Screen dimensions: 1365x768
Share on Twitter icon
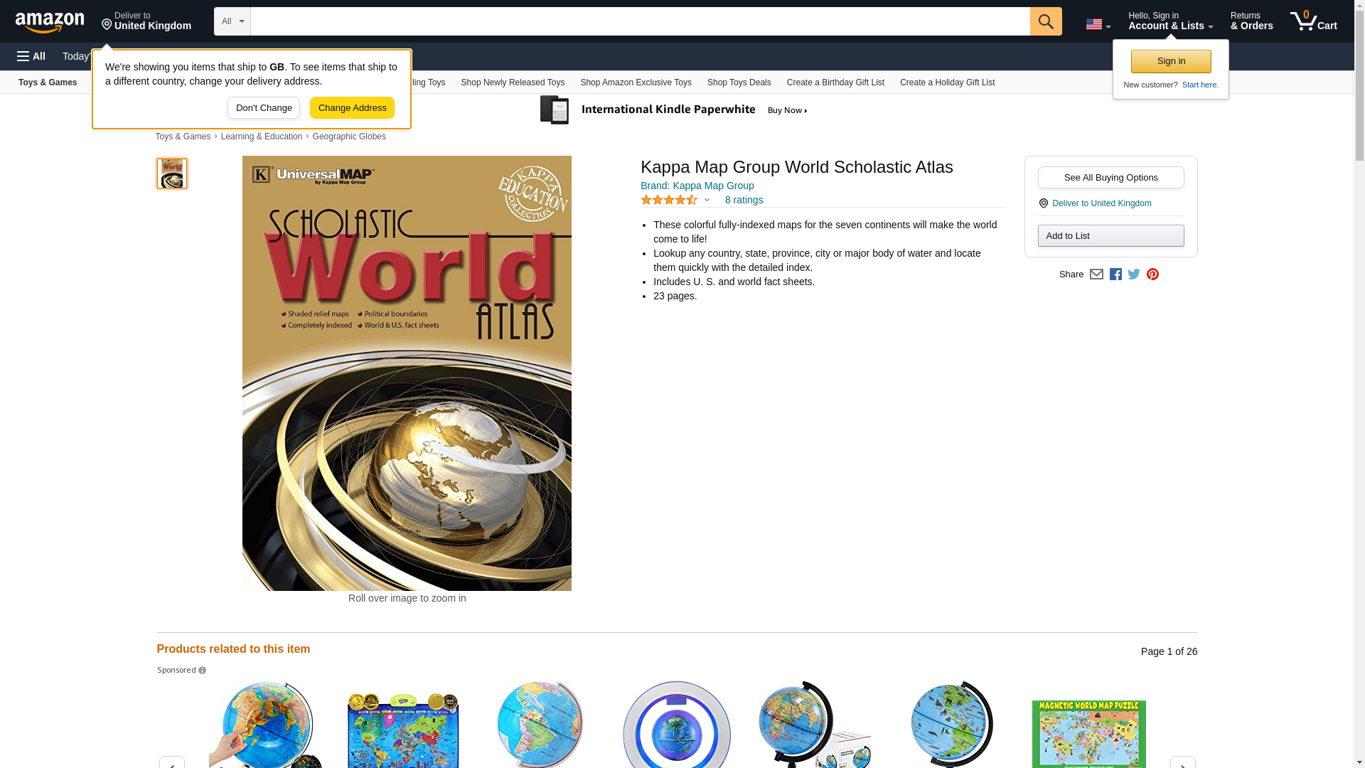click(x=1134, y=274)
